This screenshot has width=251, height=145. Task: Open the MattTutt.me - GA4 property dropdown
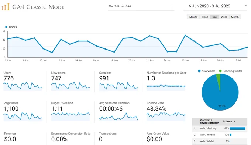point(141,6)
